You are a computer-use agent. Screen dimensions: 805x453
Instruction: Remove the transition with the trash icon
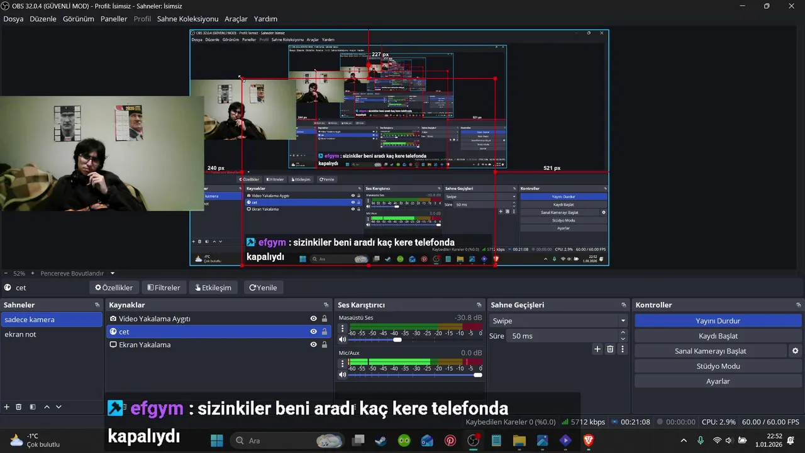pos(610,349)
